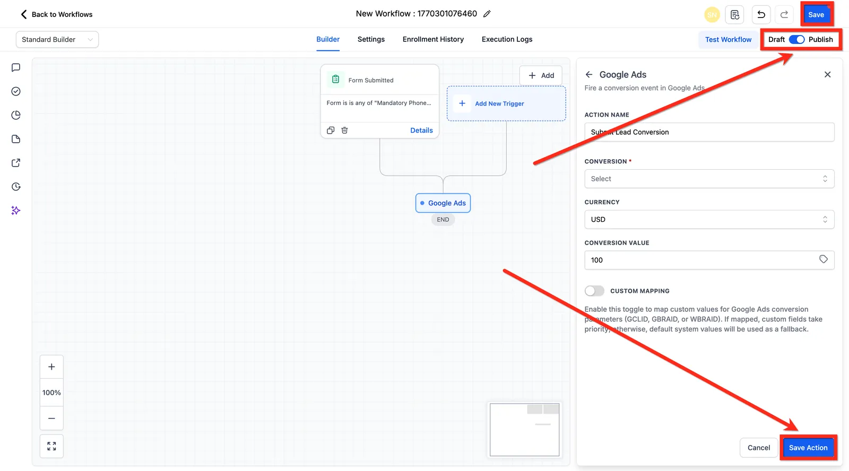Image resolution: width=849 pixels, height=471 pixels.
Task: Open clock history icon in sidebar
Action: (16, 187)
